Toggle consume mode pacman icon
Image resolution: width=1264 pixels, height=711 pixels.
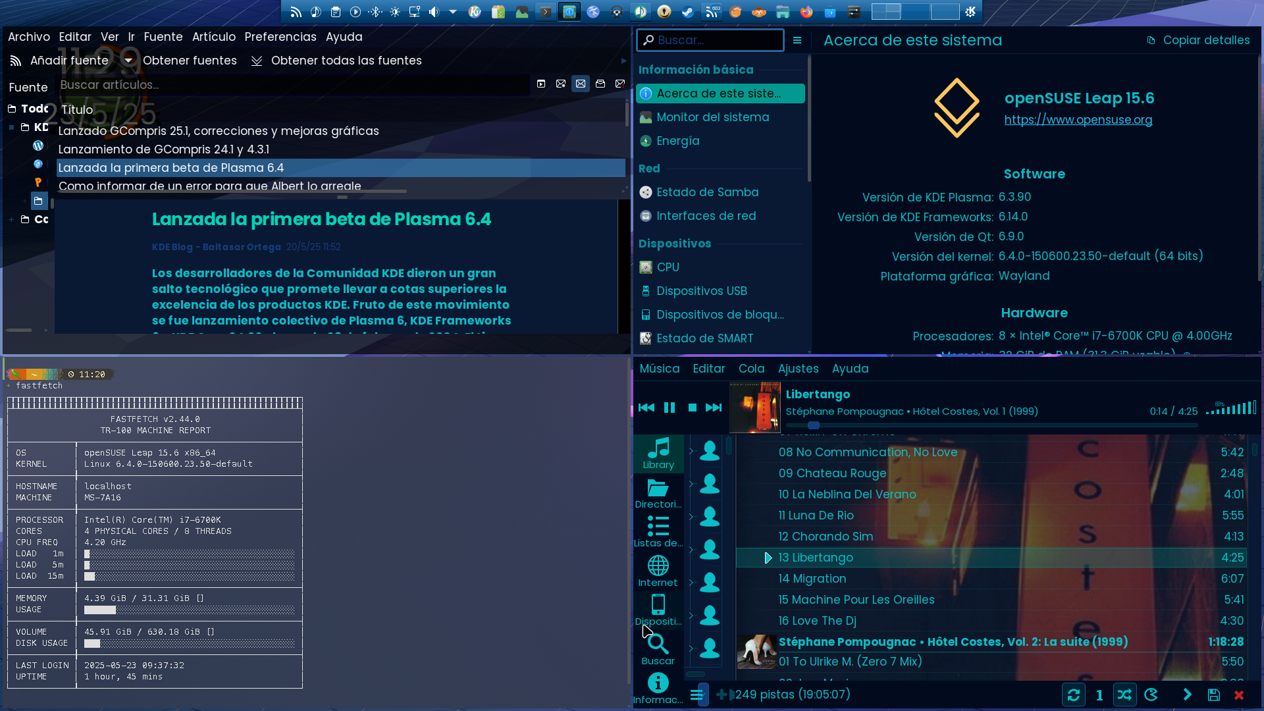point(1151,695)
